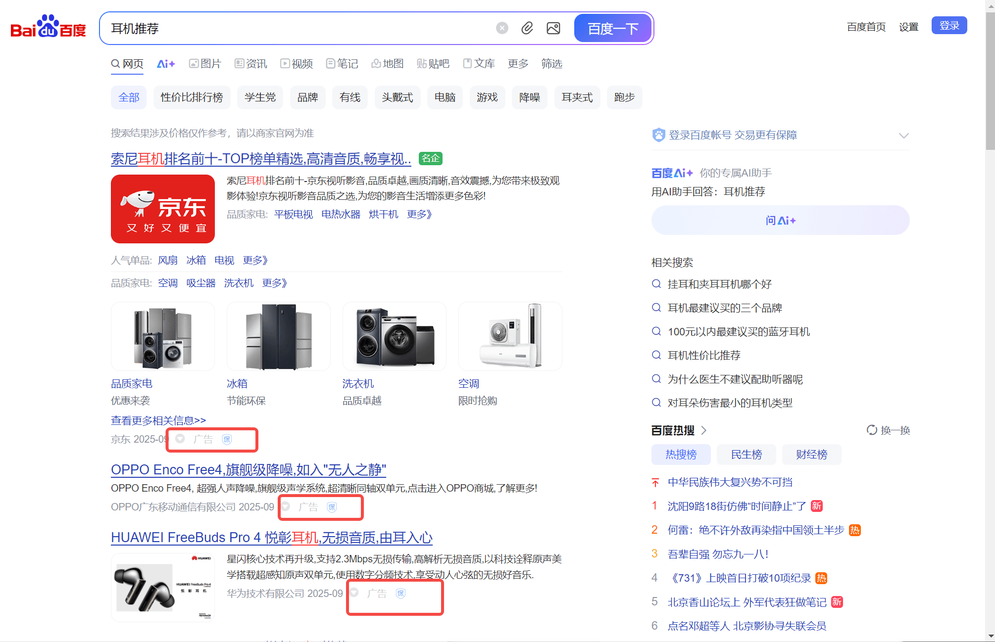Viewport: 995px width, 642px height.
Task: Click the Baidu logo
Action: (x=48, y=27)
